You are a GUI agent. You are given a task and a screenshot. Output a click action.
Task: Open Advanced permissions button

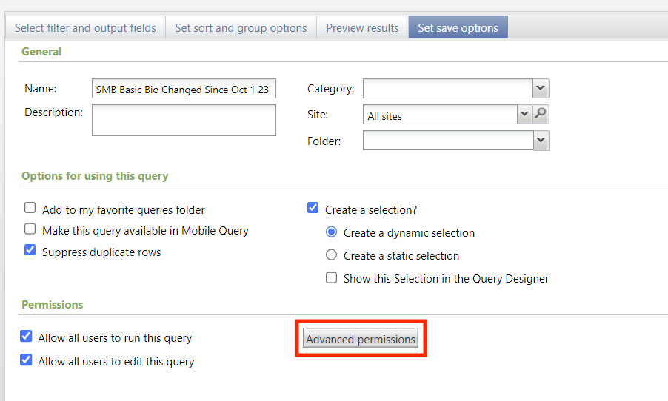coord(361,339)
